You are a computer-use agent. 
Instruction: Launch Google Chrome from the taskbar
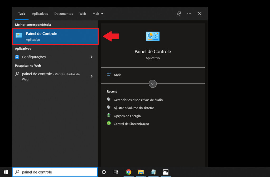point(129,172)
